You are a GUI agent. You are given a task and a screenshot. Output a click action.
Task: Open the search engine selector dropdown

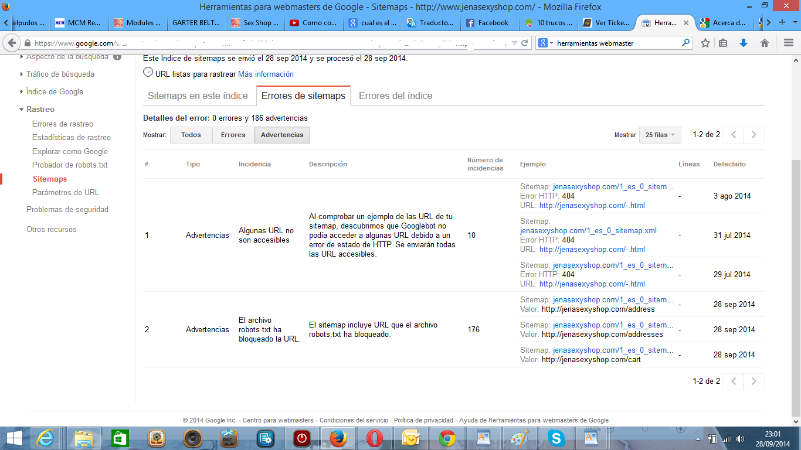pos(545,43)
